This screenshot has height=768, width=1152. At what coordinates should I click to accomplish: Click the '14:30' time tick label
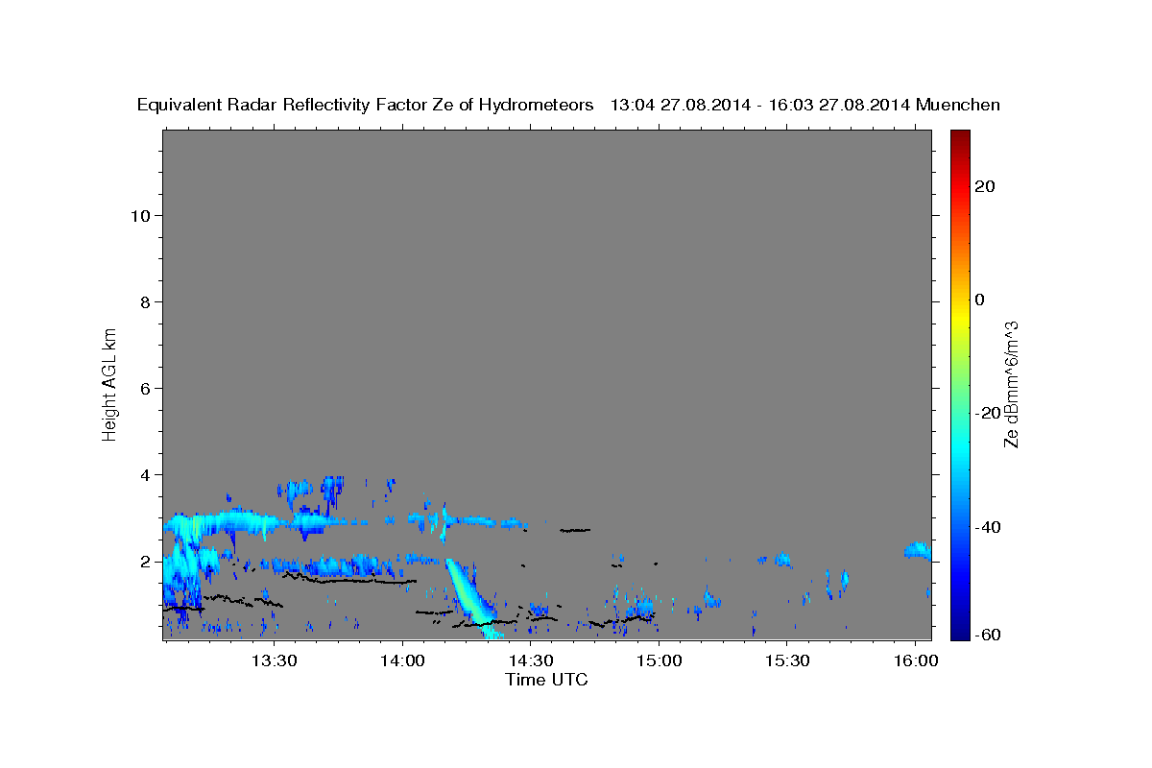click(531, 661)
